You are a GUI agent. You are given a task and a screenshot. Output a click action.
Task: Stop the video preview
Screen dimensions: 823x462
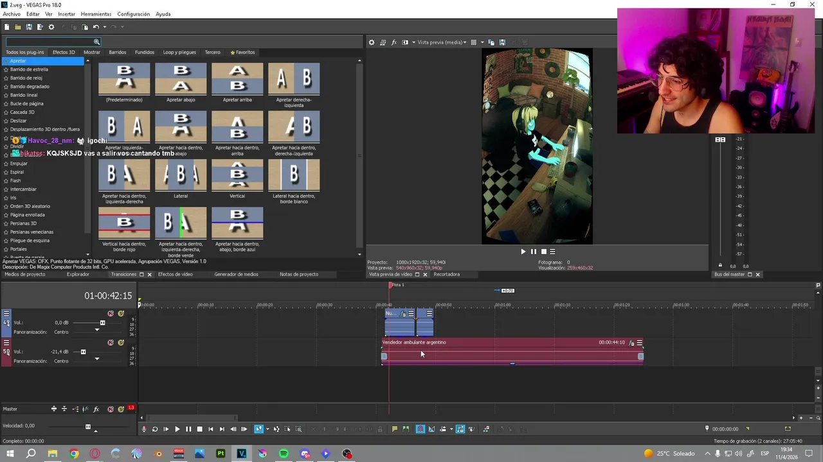(x=543, y=252)
